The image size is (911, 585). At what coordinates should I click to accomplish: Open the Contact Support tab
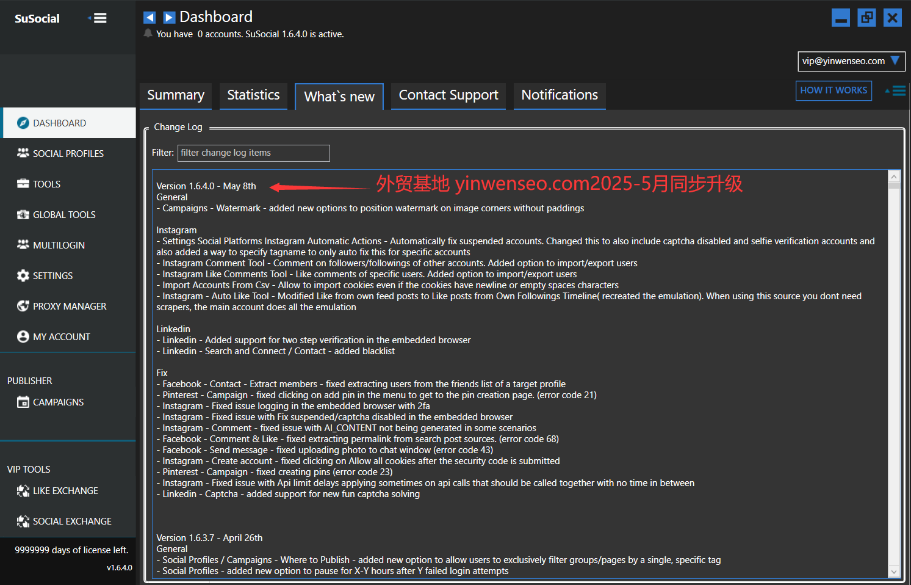[x=448, y=96]
